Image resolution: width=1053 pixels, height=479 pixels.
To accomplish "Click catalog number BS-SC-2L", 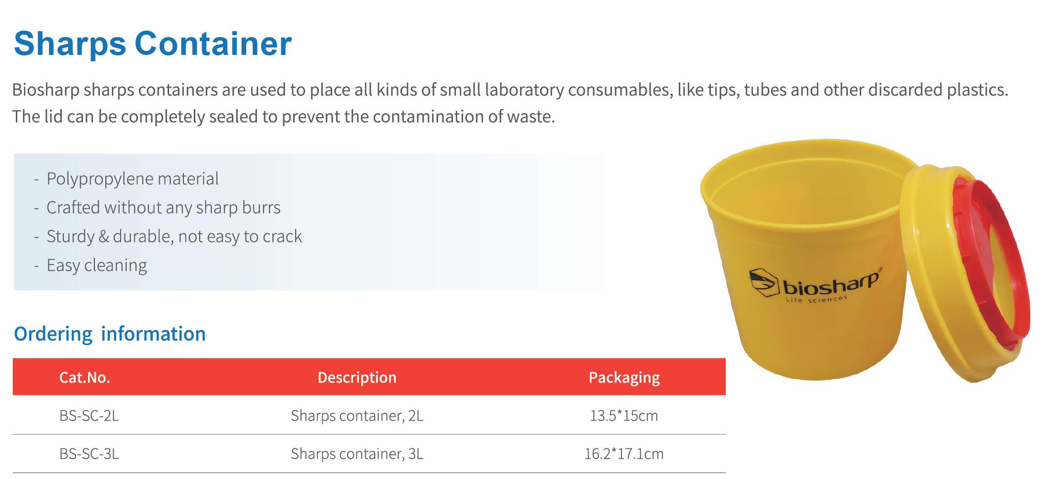I will click(x=89, y=416).
